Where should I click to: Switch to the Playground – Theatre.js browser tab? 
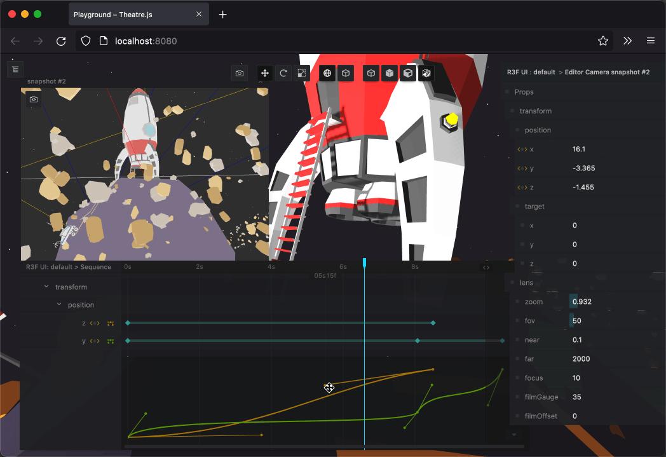pyautogui.click(x=114, y=13)
